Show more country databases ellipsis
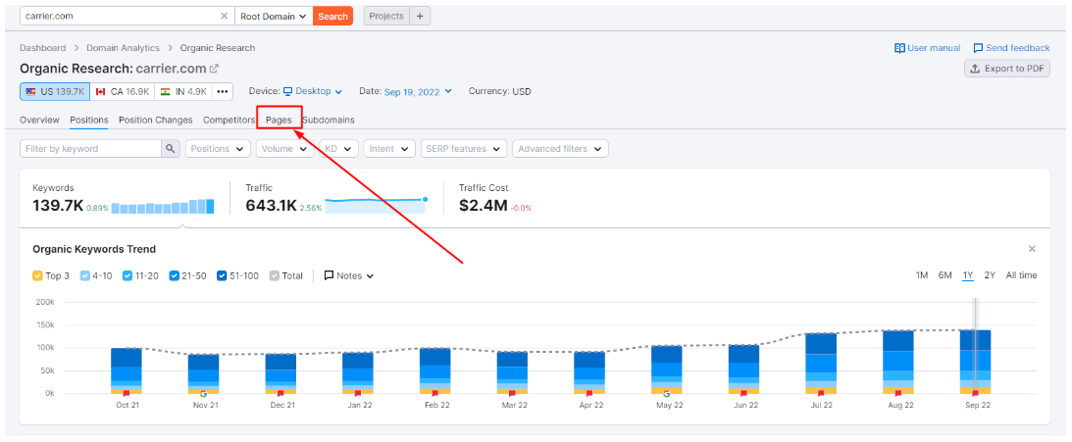Viewport: 1072px width, 442px height. (x=223, y=91)
